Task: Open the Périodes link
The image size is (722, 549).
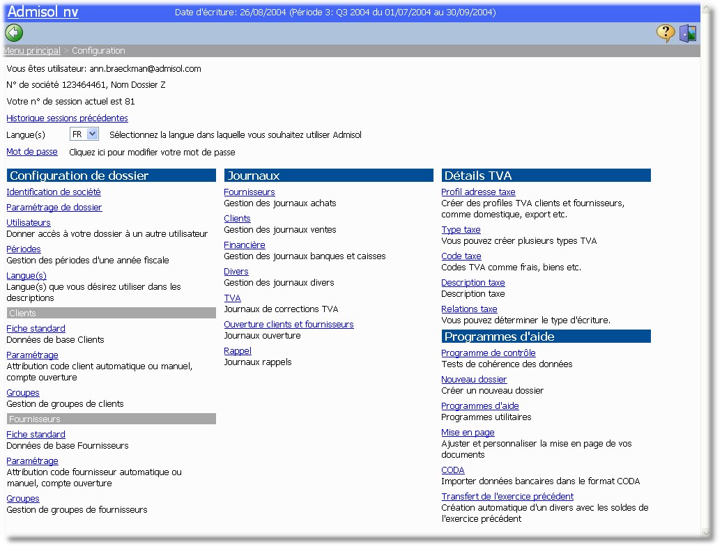Action: (24, 249)
